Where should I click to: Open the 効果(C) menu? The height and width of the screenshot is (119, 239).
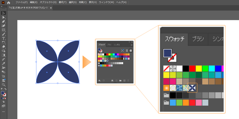click(83, 2)
